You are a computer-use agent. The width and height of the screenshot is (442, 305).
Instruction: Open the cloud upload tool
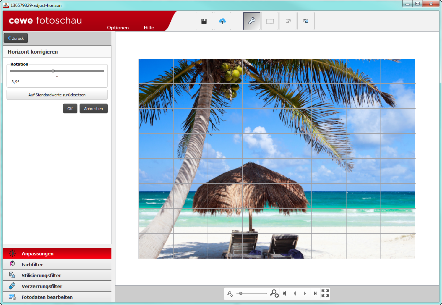point(222,21)
